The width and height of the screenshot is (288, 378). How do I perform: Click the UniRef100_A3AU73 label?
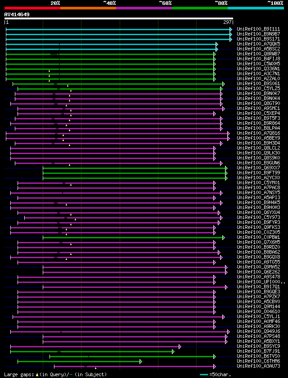tap(258, 366)
